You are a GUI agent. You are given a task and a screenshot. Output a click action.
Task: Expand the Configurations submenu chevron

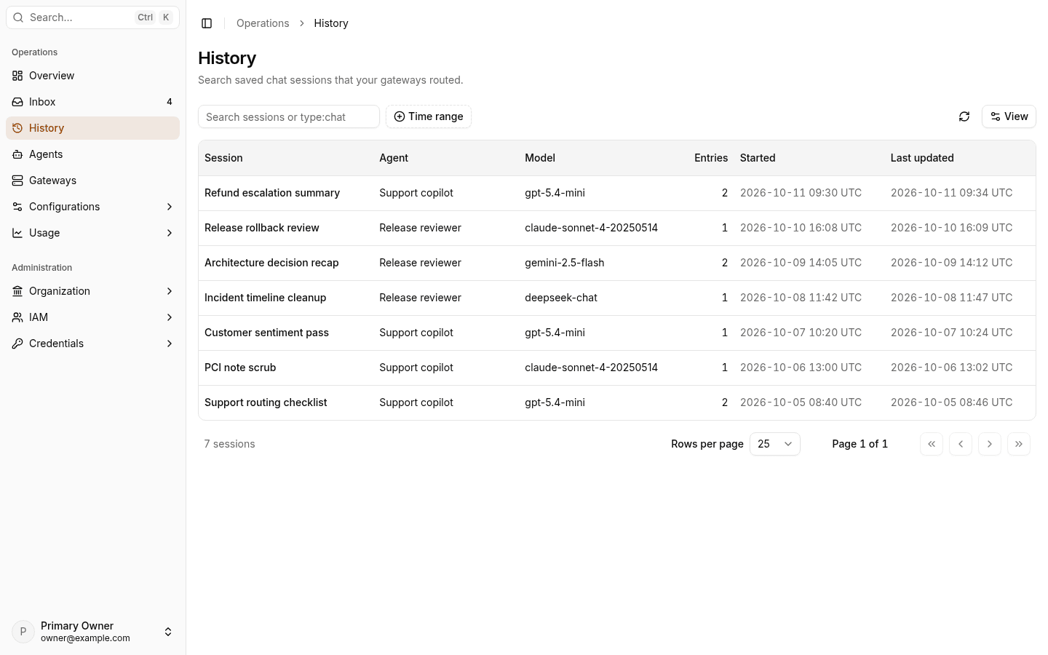170,207
